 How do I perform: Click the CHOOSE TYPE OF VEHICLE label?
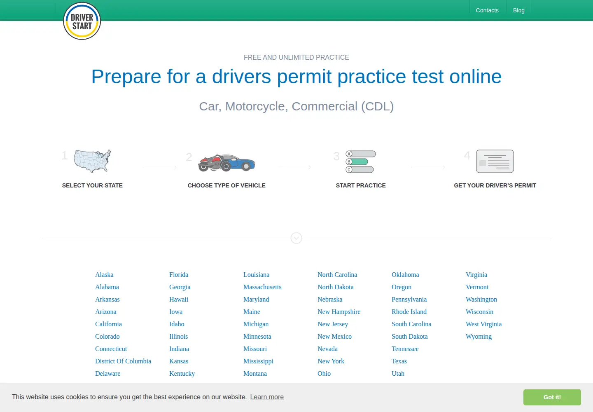pos(226,185)
